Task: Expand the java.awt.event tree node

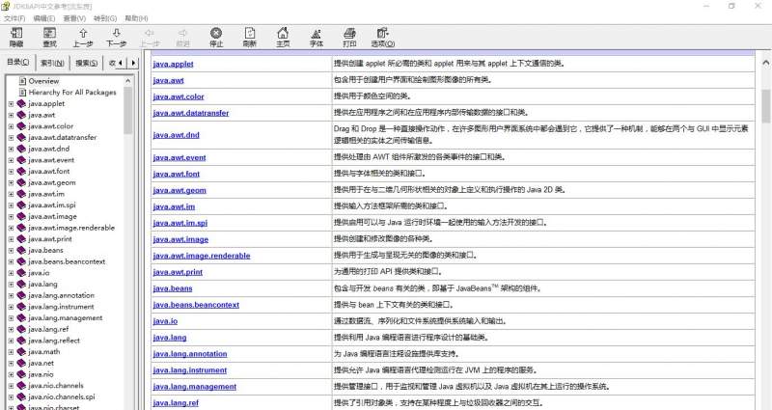Action: 11,160
